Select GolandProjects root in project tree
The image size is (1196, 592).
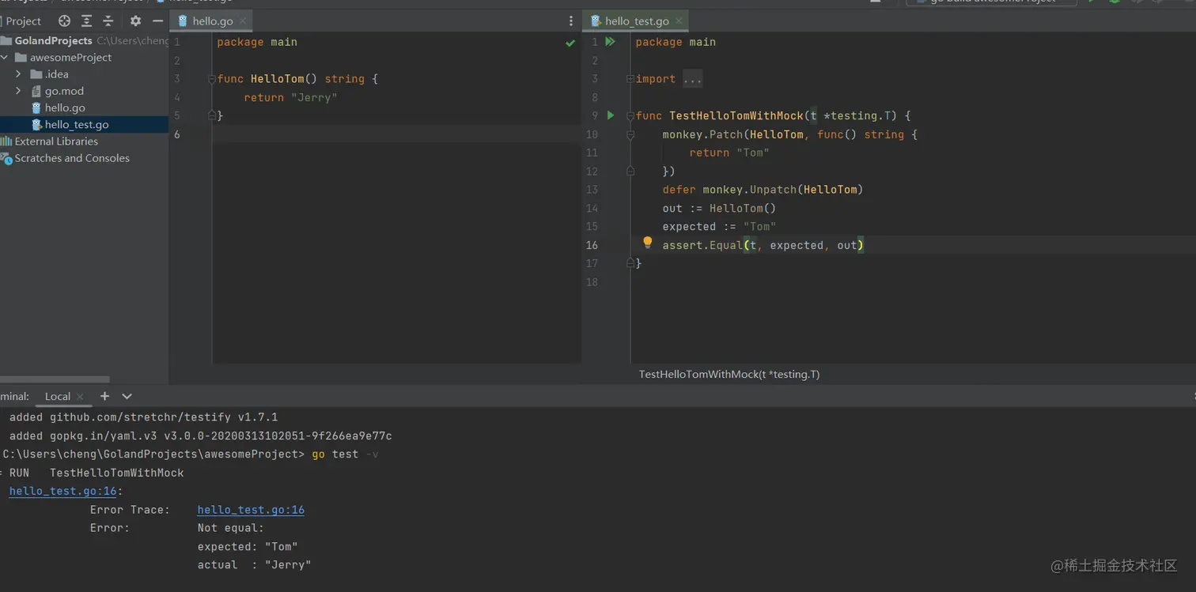tap(53, 40)
